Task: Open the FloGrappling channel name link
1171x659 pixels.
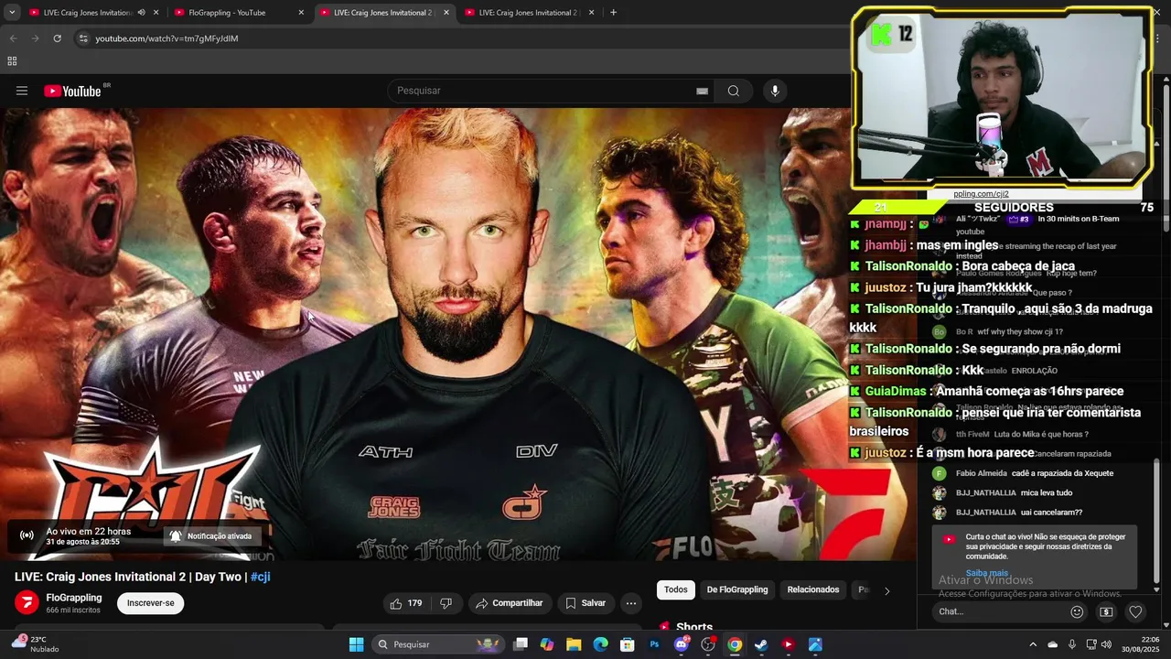Action: (74, 598)
